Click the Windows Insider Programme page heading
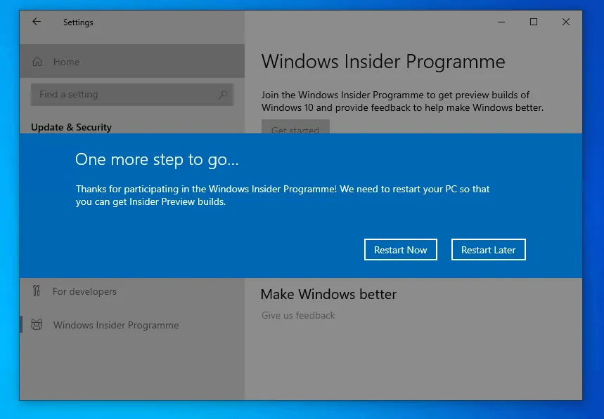This screenshot has width=604, height=419. [x=383, y=62]
